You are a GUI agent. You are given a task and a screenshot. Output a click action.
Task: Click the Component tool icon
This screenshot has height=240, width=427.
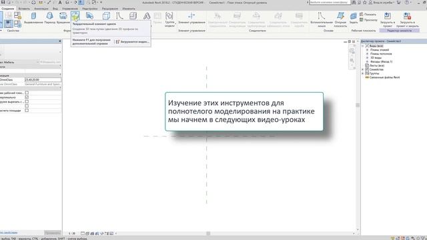click(133, 16)
